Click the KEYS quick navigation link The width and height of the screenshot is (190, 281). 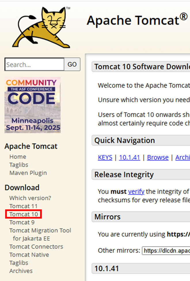pyautogui.click(x=105, y=158)
